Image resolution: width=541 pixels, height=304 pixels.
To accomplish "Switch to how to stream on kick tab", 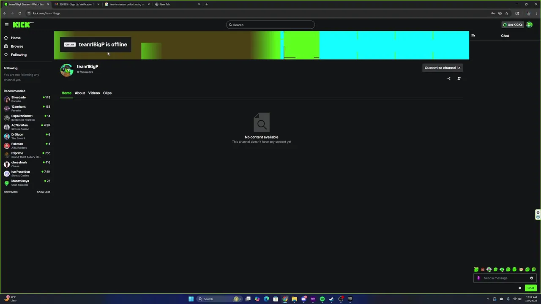I will point(127,4).
